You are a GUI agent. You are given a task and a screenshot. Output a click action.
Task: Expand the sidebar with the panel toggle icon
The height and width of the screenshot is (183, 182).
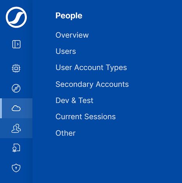pos(16,44)
